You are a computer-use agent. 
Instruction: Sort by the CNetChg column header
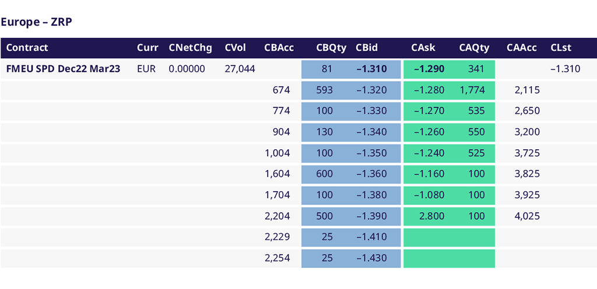(190, 48)
